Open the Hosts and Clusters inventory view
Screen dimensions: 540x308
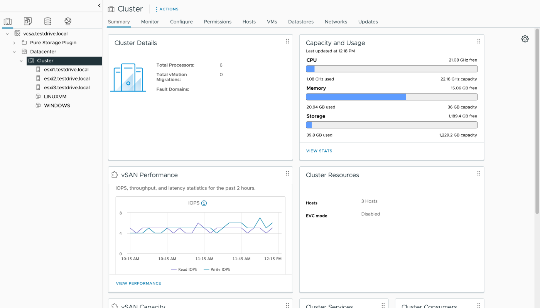tap(8, 21)
